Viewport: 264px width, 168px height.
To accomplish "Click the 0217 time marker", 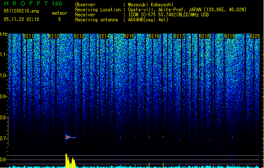I will coord(179,36).
